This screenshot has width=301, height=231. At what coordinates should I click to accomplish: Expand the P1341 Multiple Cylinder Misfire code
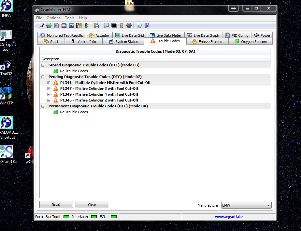[49, 83]
